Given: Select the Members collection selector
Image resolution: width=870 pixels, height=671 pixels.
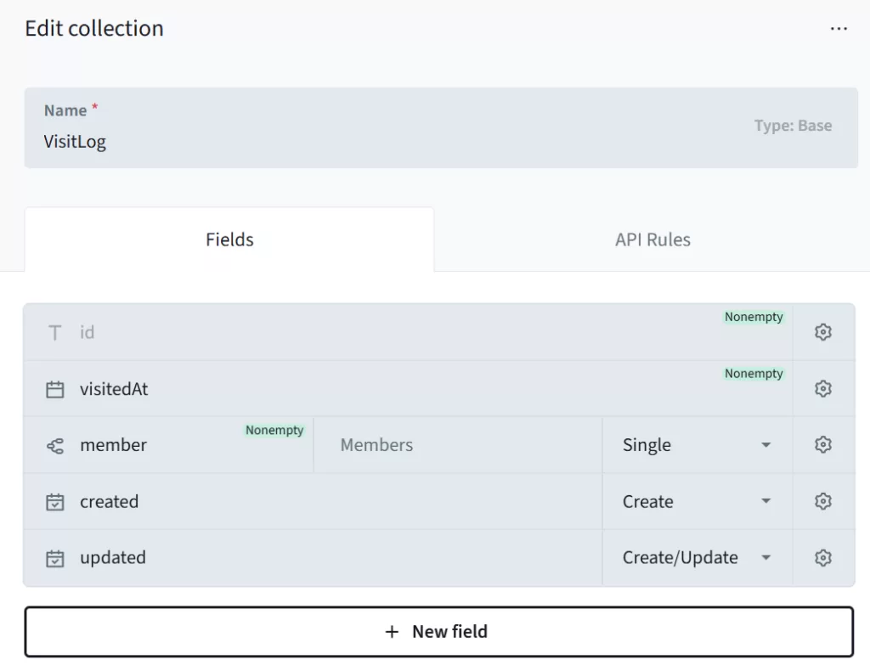Looking at the screenshot, I should [x=457, y=445].
